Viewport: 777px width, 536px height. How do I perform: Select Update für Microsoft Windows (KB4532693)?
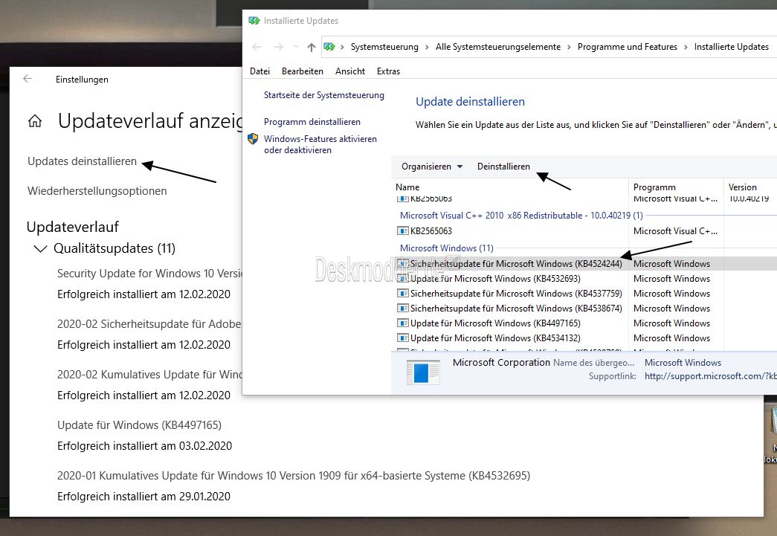click(x=495, y=279)
